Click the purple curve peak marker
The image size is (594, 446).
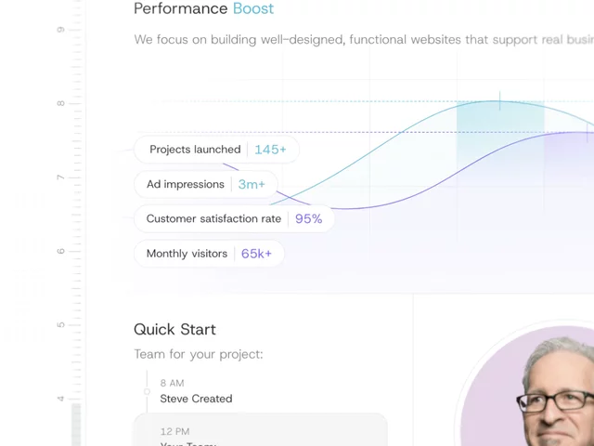pyautogui.click(x=588, y=133)
